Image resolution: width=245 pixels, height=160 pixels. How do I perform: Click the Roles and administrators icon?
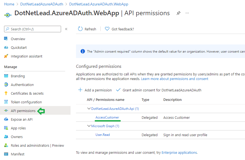pos(6,145)
